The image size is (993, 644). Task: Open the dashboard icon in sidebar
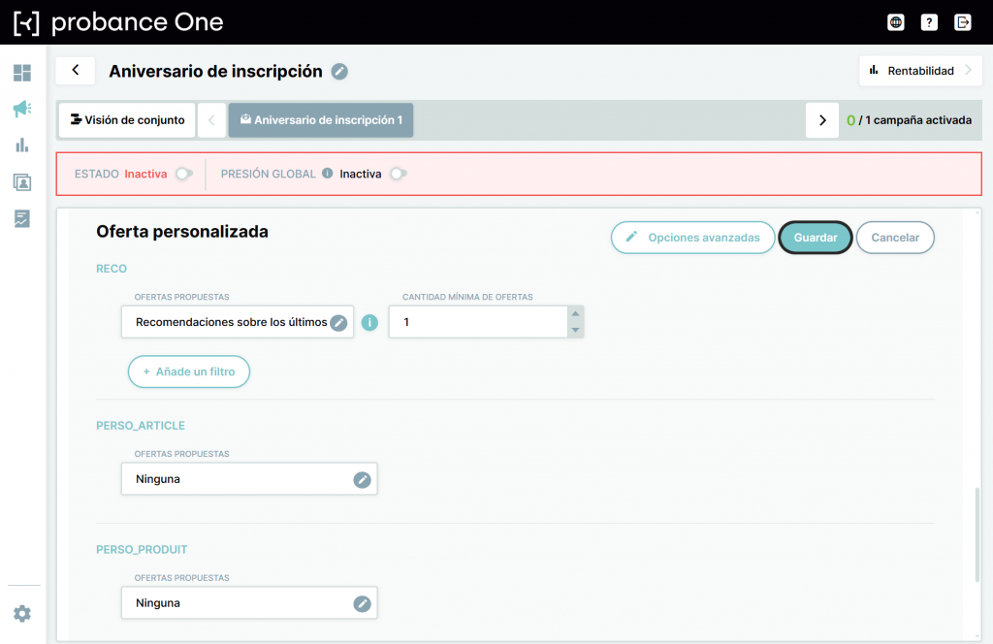pyautogui.click(x=22, y=73)
